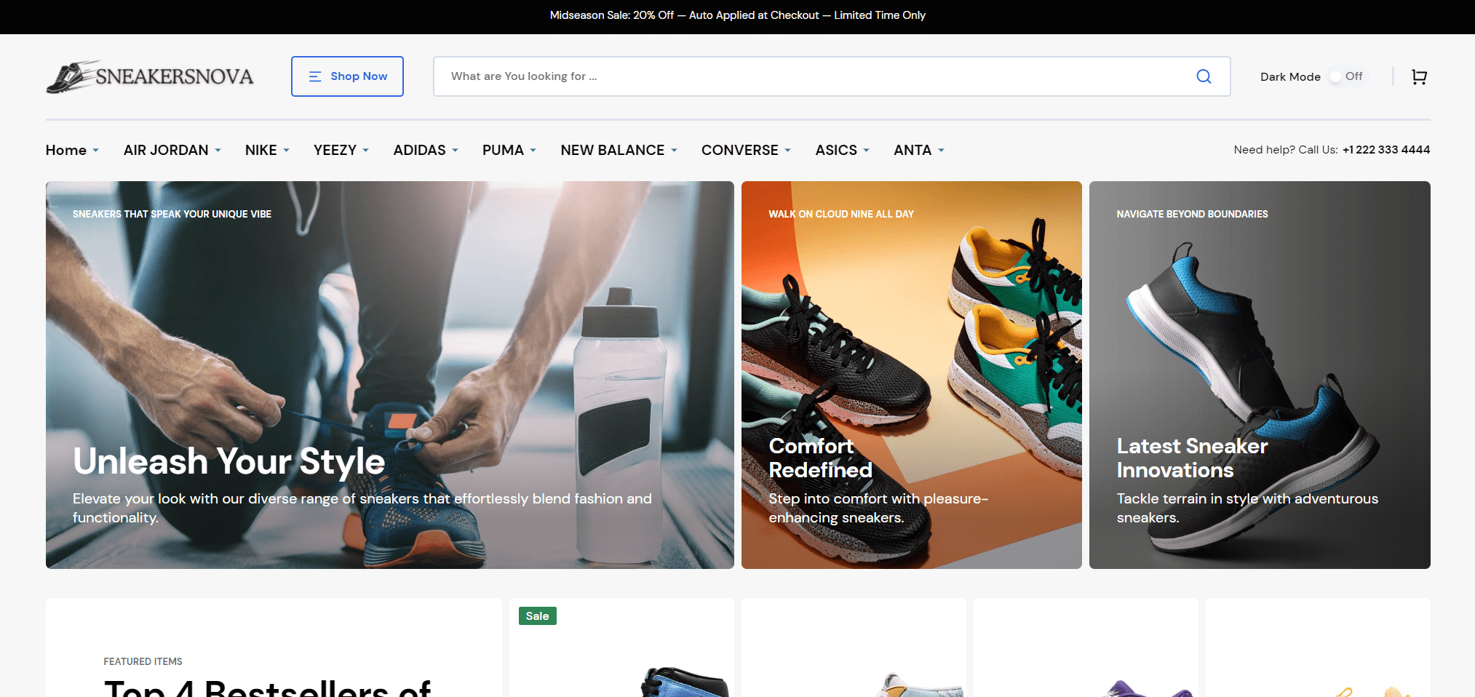The image size is (1475, 697).
Task: Expand the Home dropdown arrow
Action: click(x=96, y=151)
